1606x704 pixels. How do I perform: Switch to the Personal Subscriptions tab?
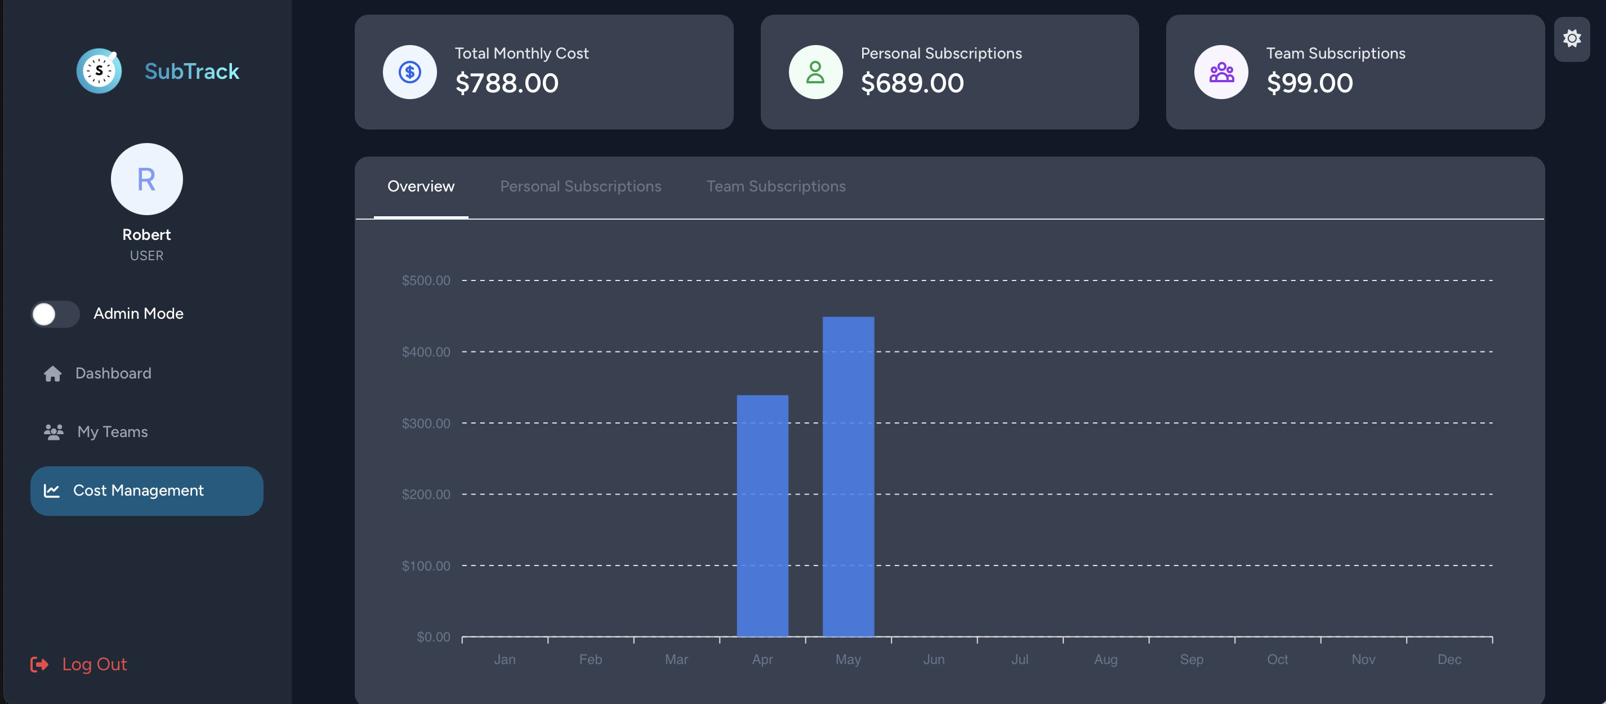tap(580, 186)
